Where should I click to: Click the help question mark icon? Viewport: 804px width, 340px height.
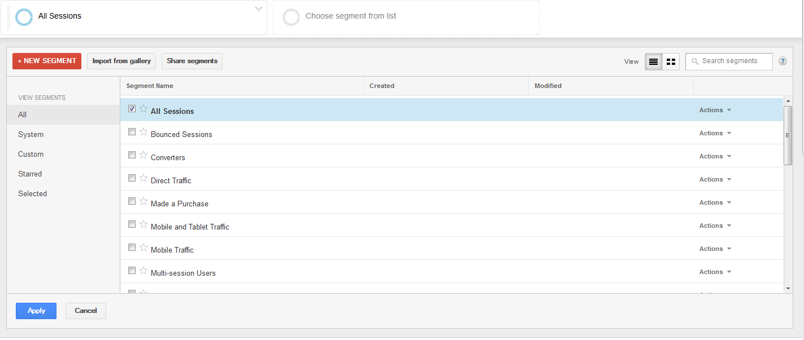[x=783, y=61]
